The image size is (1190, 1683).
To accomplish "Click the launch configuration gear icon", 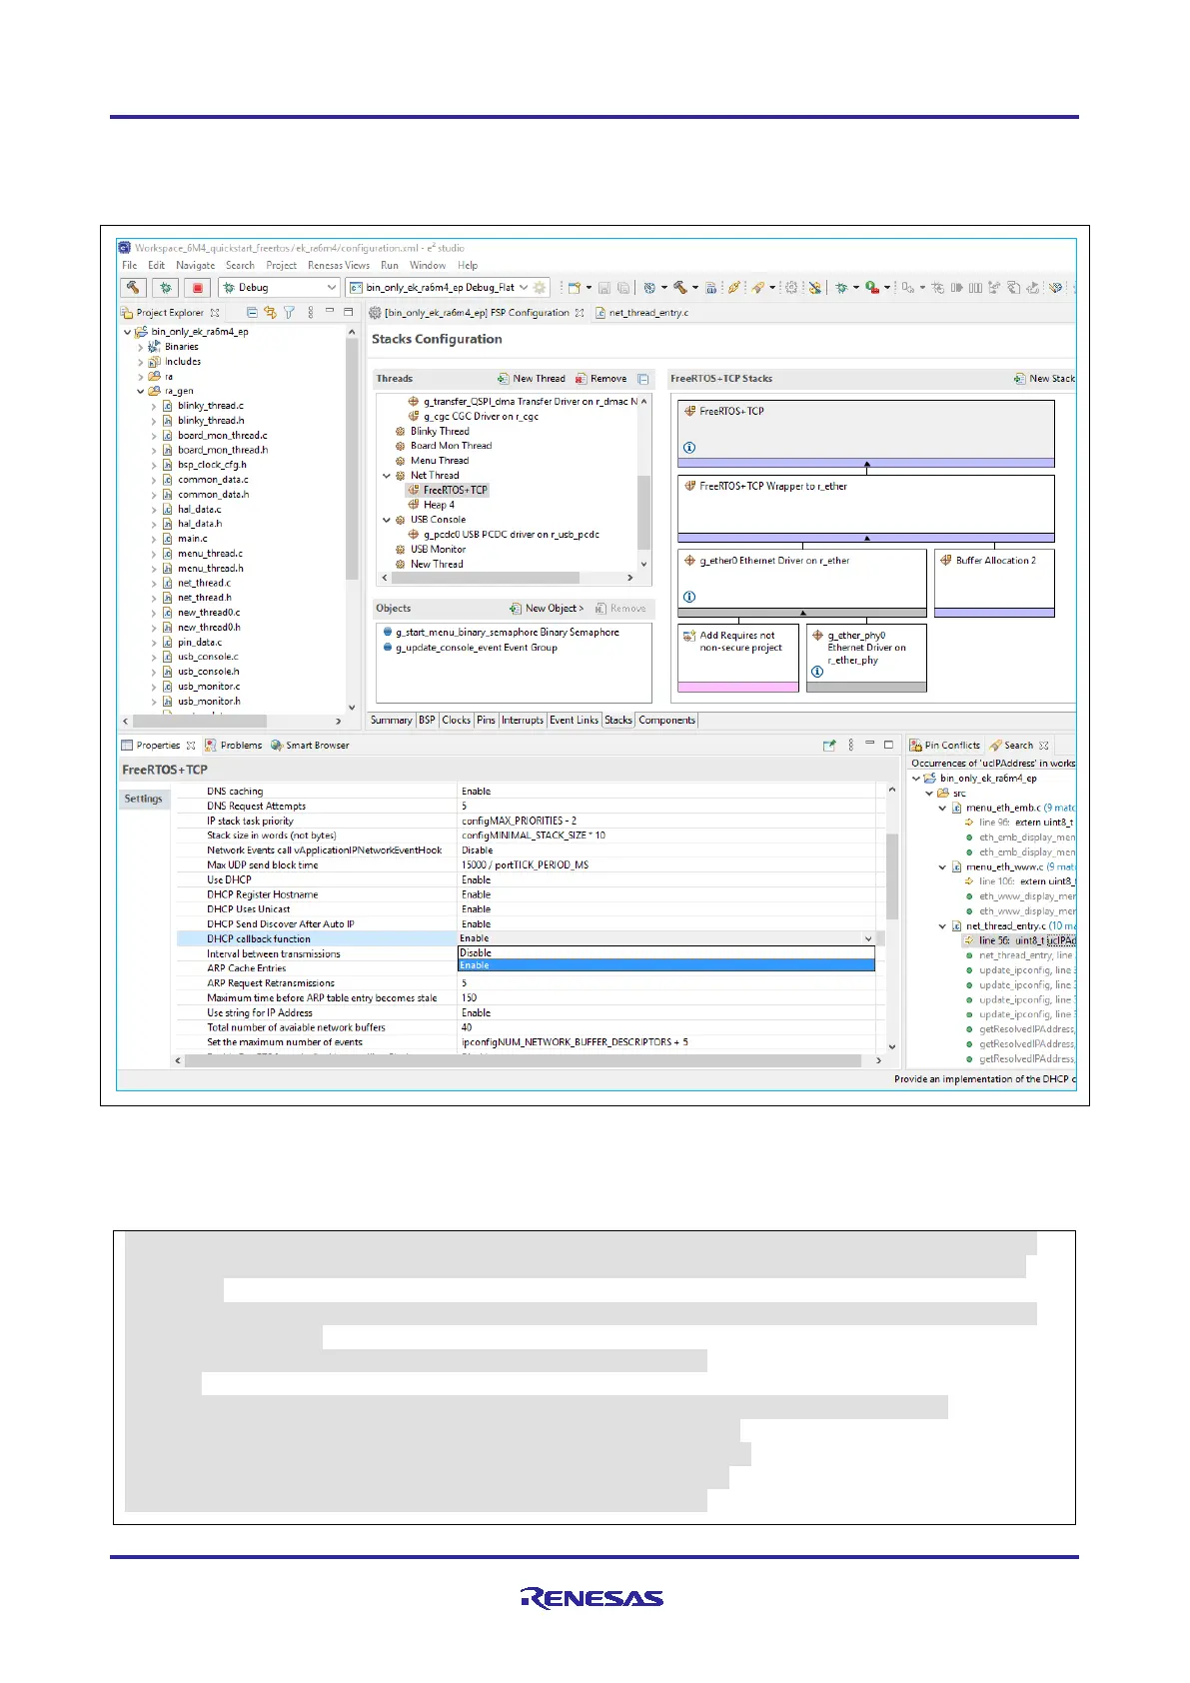I will (540, 287).
